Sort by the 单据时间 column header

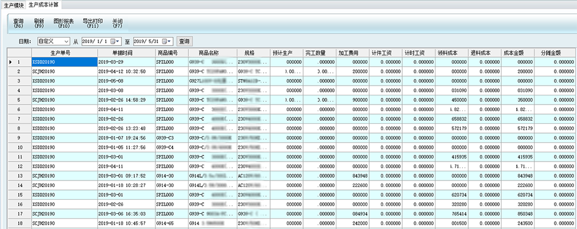pos(126,53)
